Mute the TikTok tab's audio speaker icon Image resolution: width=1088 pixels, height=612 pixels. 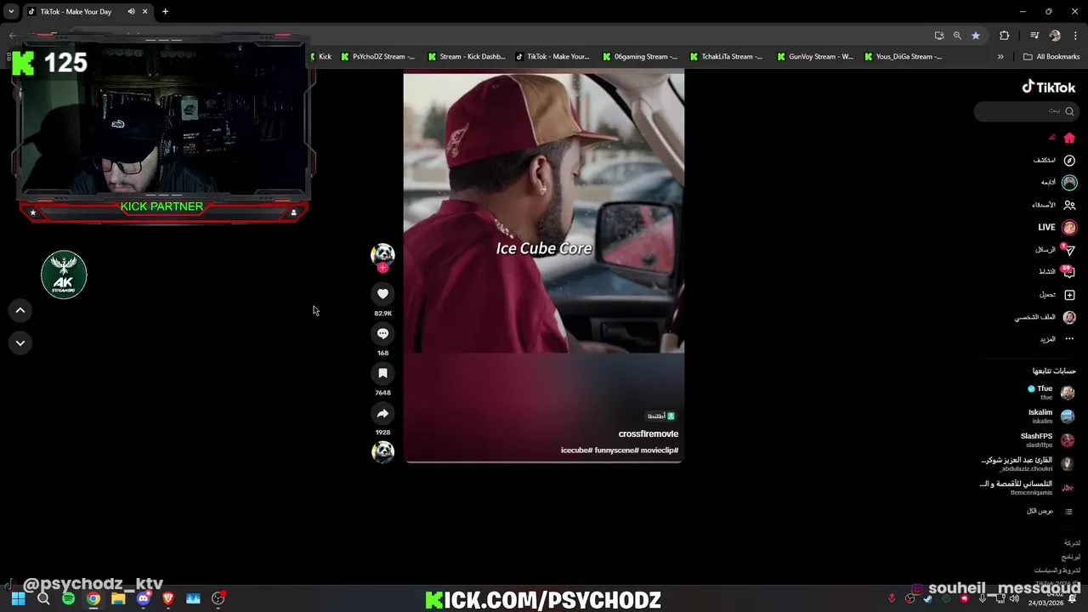tap(131, 12)
